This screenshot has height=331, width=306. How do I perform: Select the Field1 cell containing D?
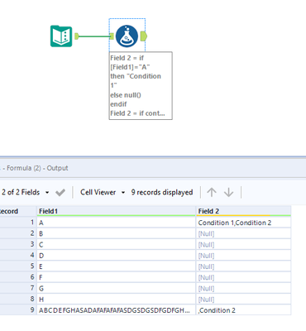click(117, 256)
